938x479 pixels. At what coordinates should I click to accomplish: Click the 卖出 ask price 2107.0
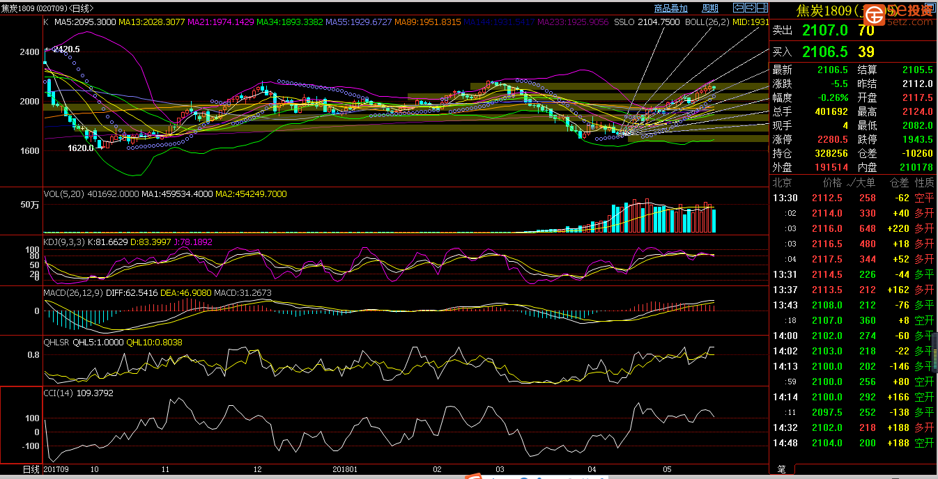(x=825, y=31)
